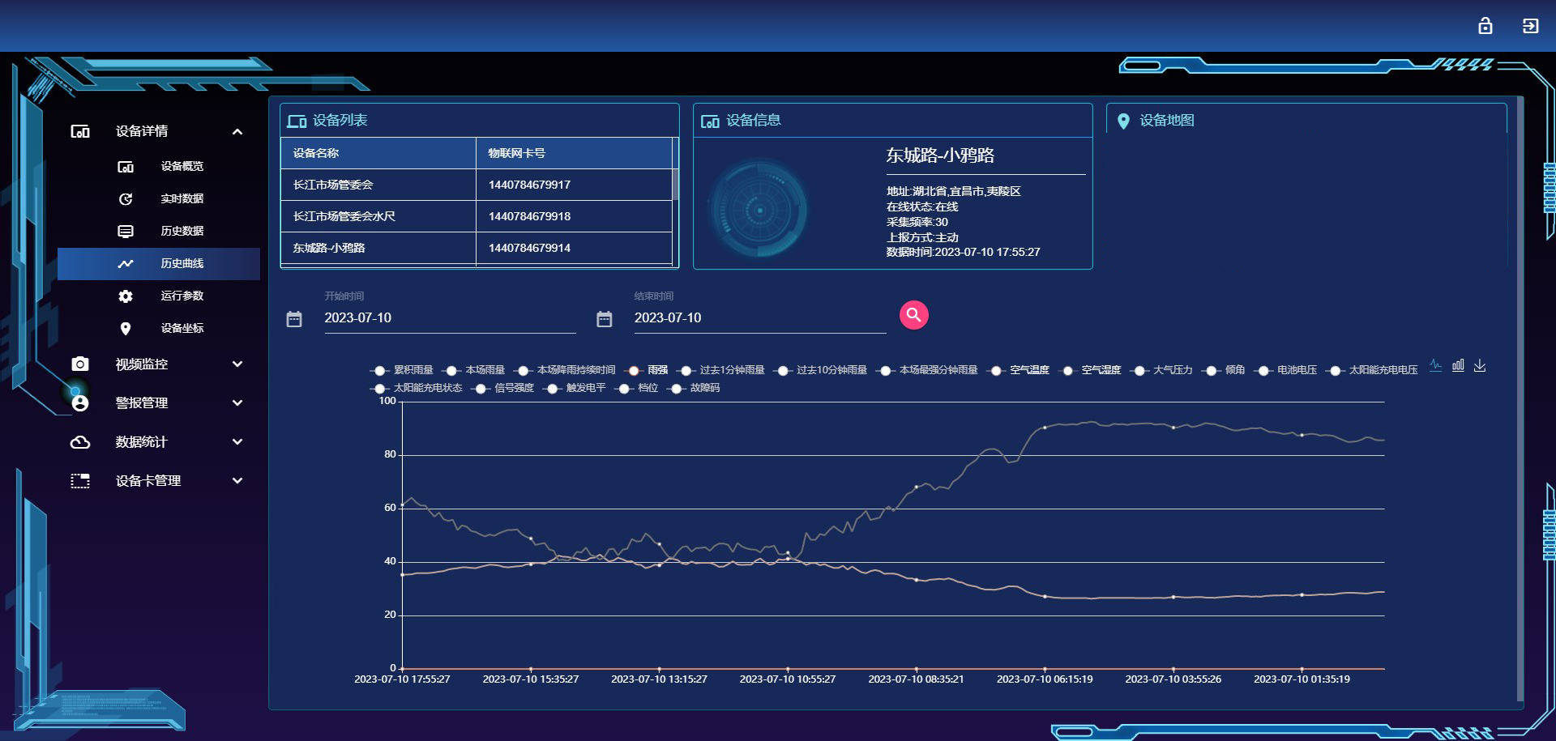Toggle 电池电压 series in chart legend
This screenshot has height=741, width=1556.
point(1287,370)
